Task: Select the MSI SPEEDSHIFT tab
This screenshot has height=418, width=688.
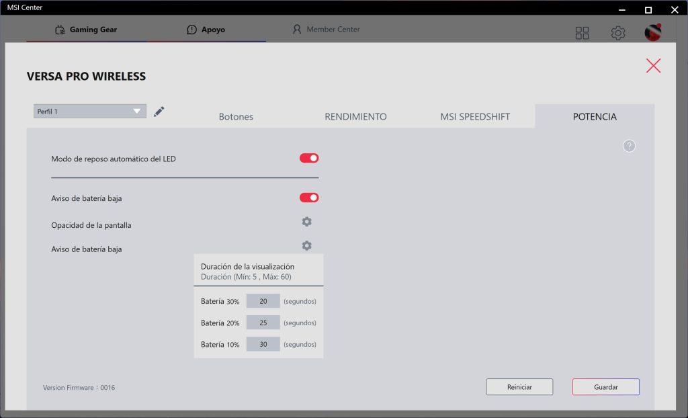Action: (x=475, y=117)
